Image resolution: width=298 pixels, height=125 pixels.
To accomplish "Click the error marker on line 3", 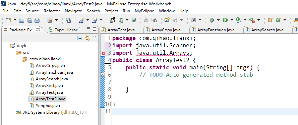I will pyautogui.click(x=103, y=53).
